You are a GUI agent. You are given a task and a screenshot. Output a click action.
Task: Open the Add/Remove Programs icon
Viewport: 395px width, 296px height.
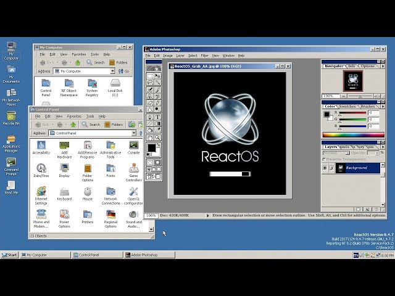point(87,149)
